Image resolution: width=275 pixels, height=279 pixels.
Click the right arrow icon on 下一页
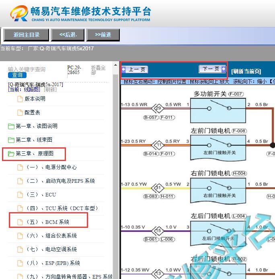[x=224, y=69]
